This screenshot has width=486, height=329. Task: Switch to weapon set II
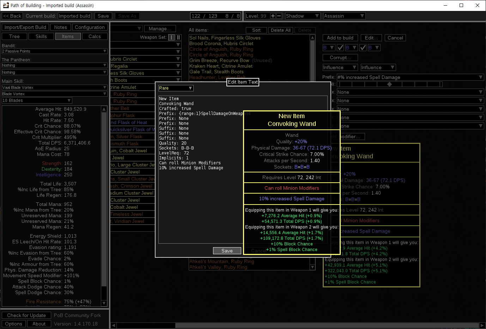point(178,37)
